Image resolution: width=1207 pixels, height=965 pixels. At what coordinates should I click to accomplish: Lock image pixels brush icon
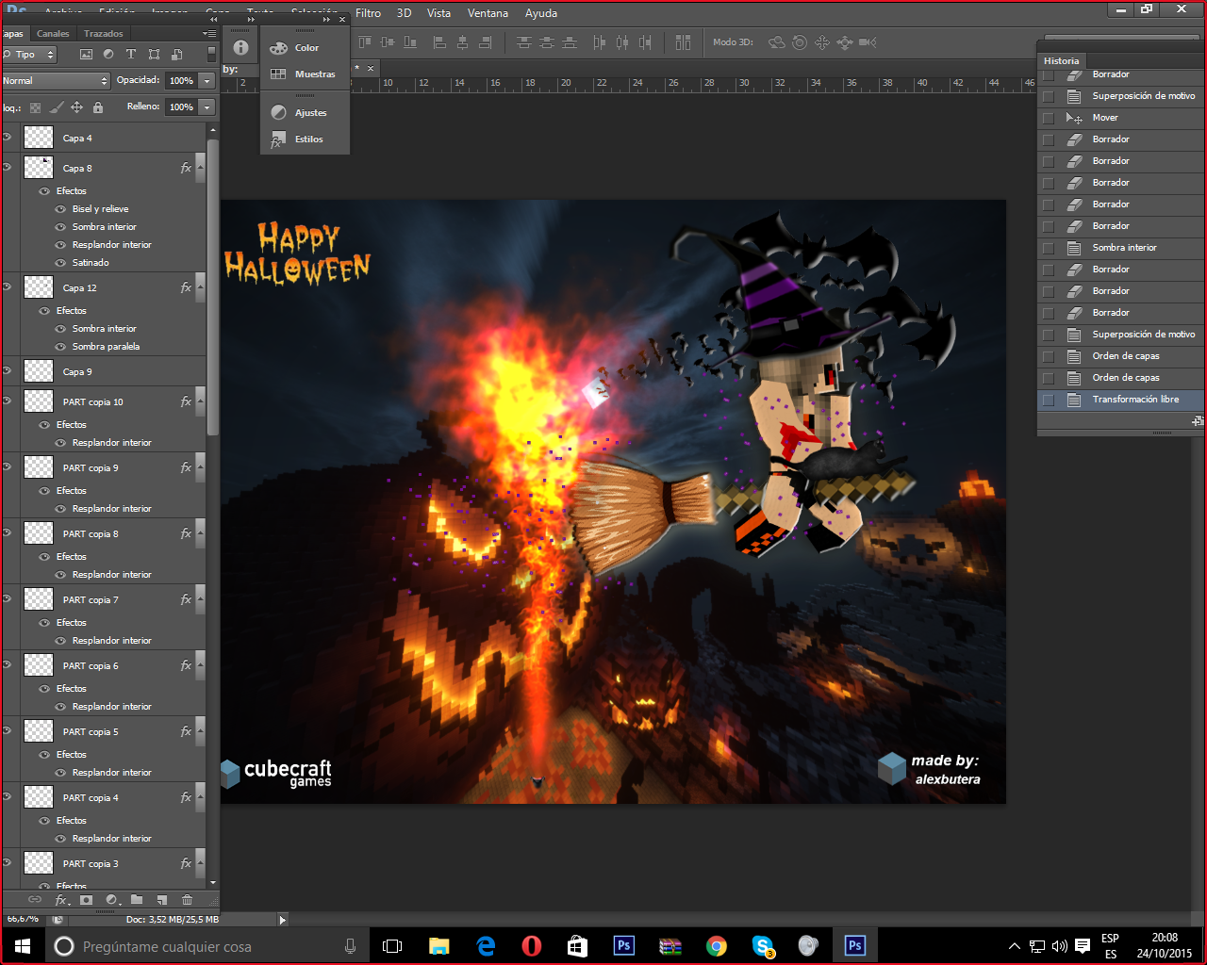coord(57,107)
